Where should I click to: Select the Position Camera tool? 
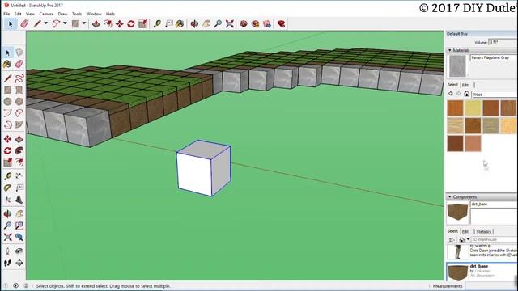coord(7,251)
